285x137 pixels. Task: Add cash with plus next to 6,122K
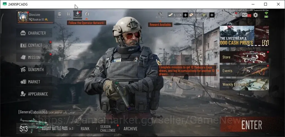185,15
